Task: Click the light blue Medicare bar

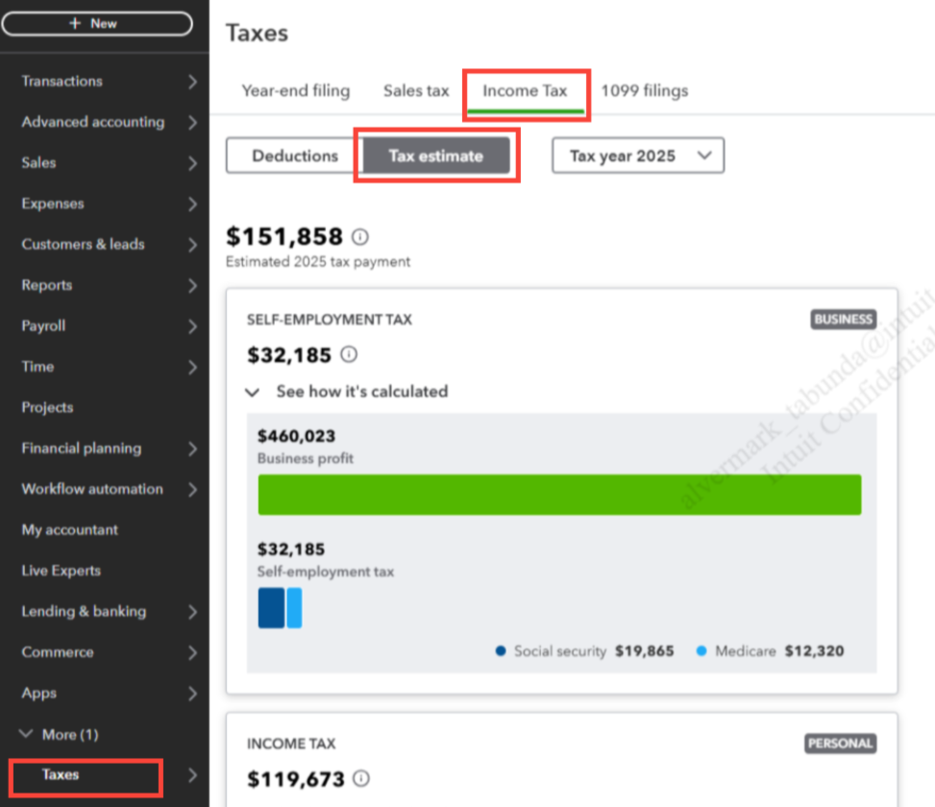Action: [x=294, y=608]
